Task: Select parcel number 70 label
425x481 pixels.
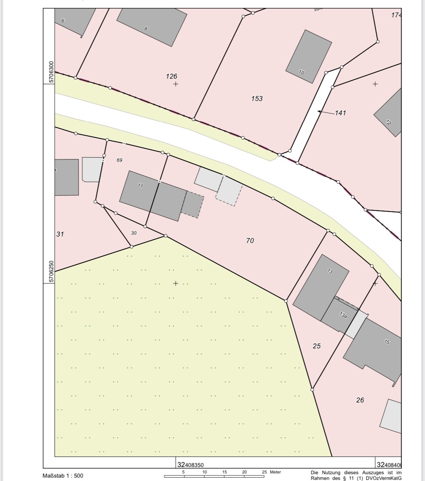Action: [250, 240]
